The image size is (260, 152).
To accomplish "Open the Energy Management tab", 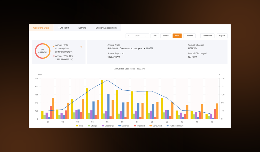I will point(106,28).
